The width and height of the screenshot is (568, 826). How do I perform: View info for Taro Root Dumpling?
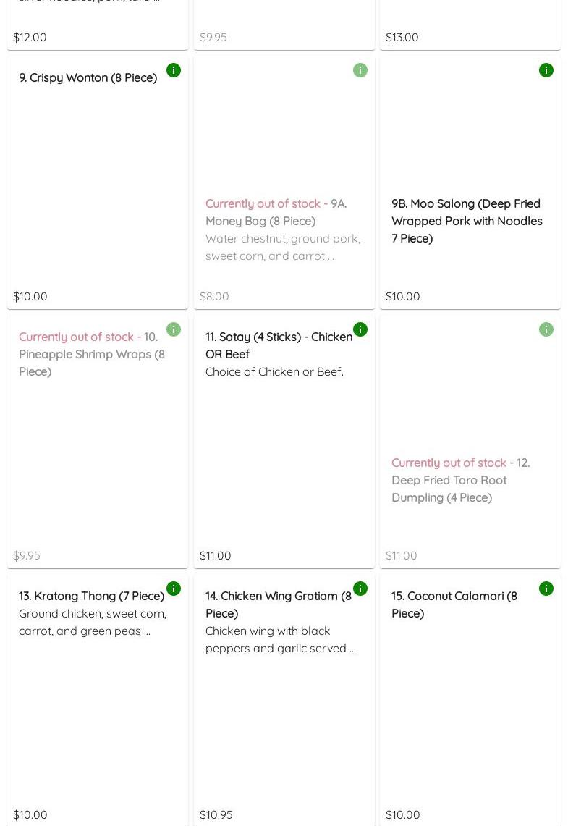tap(546, 329)
